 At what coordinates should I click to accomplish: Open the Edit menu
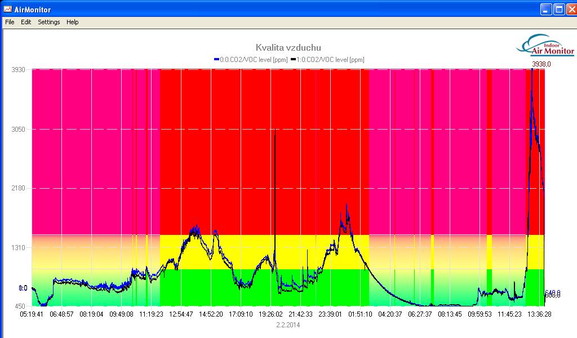(x=26, y=22)
